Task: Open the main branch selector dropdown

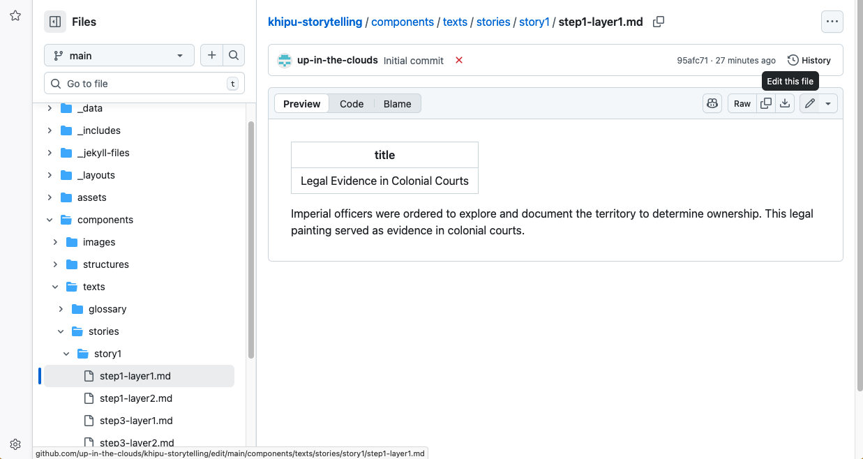Action: pos(119,54)
